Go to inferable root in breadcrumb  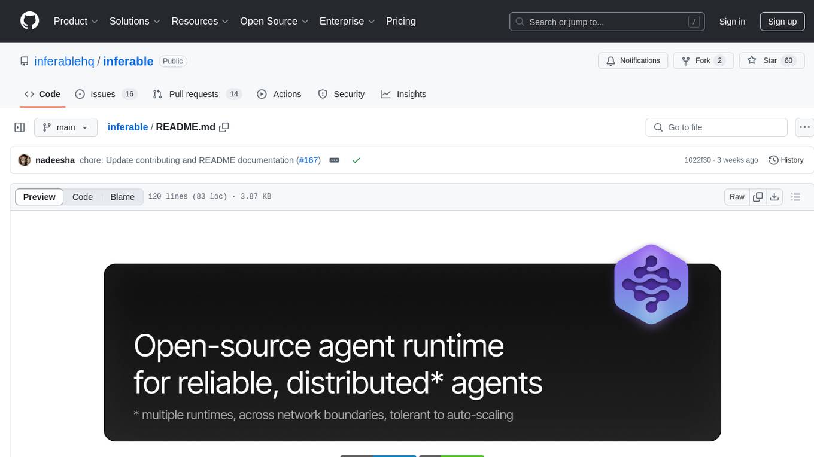(127, 127)
